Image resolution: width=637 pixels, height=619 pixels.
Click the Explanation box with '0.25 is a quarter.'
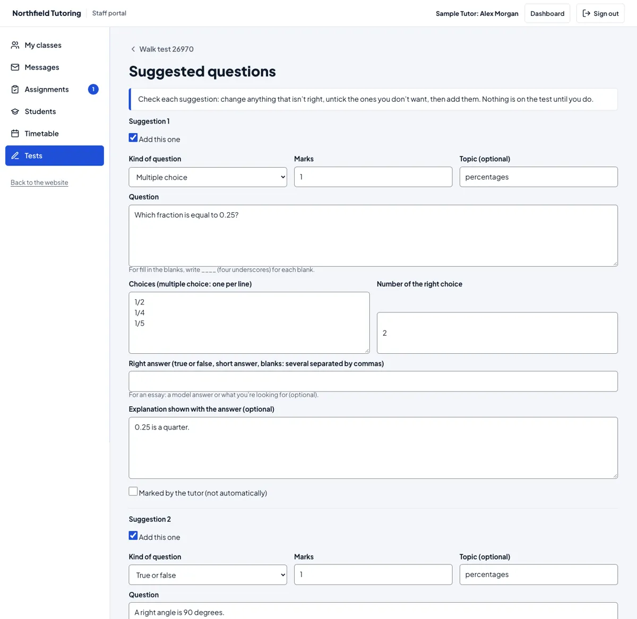tap(373, 448)
